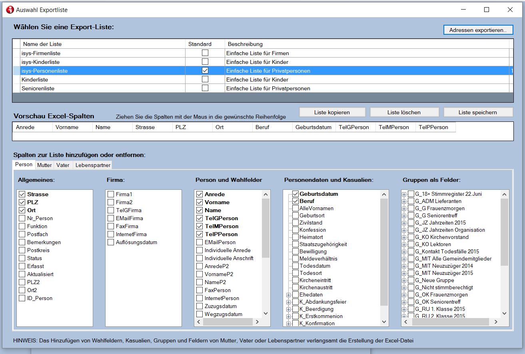The width and height of the screenshot is (525, 354).
Task: Uncheck the Strasse field checkbox
Action: point(22,194)
